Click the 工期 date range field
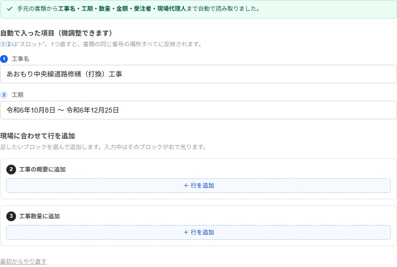The height and width of the screenshot is (267, 397). point(198,110)
